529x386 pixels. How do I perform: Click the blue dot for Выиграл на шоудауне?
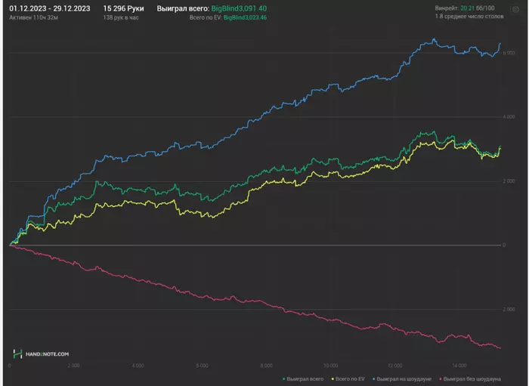tap(373, 377)
